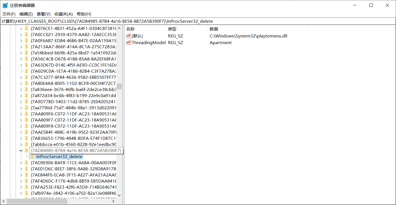Select key {7AE01D6C-BEE7-38F6-9A86 label
The image size is (396, 205).
tap(73, 169)
